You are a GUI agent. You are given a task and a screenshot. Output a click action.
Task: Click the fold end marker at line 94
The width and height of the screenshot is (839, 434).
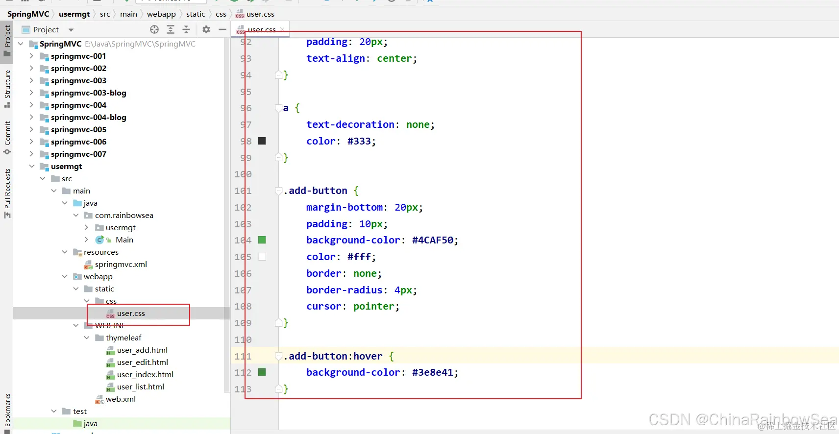278,75
